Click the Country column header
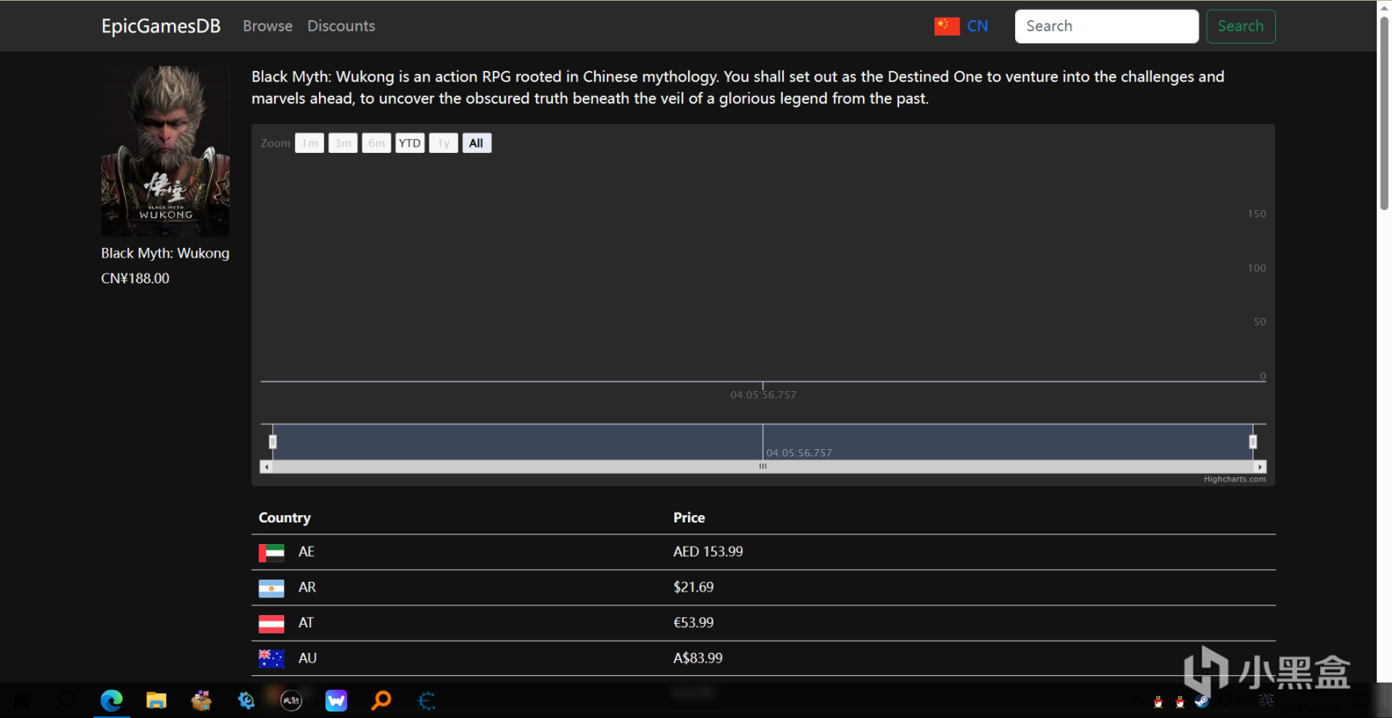Image resolution: width=1392 pixels, height=718 pixels. [x=284, y=518]
